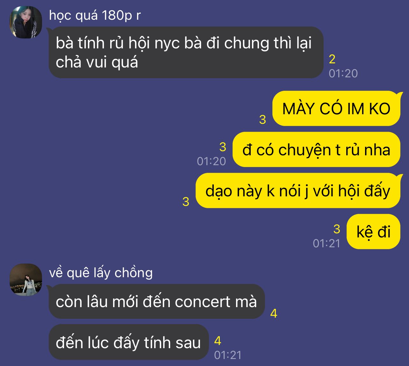Viewport: 409px width, 366px height.
Task: Click sender name "học quá 180p r"
Action: point(95,15)
